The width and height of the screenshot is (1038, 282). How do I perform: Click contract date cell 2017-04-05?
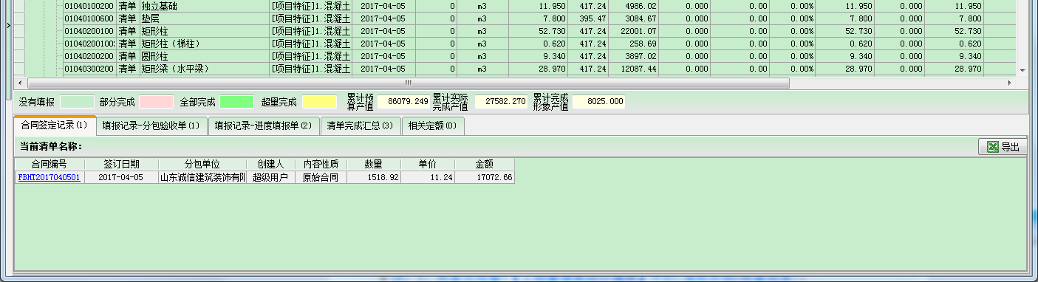pos(121,178)
